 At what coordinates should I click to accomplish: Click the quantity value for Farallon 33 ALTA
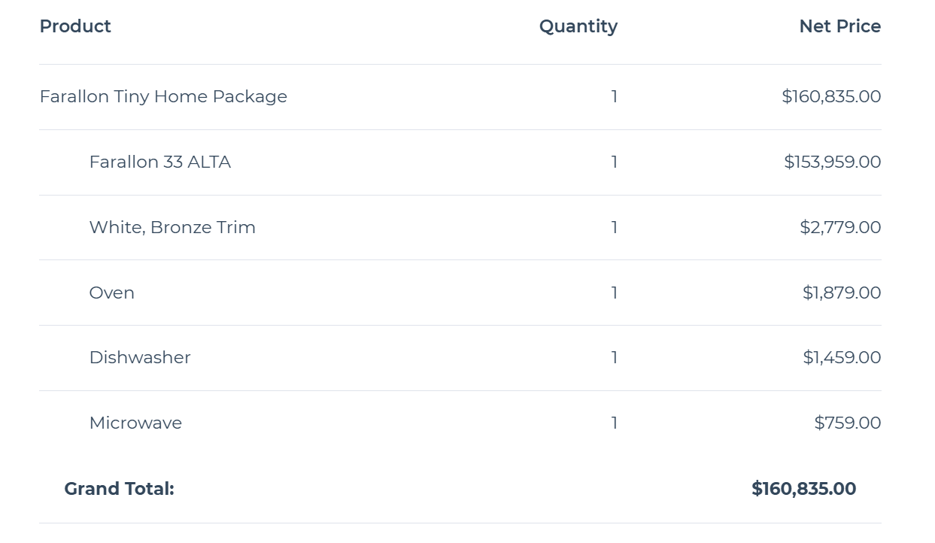click(615, 162)
